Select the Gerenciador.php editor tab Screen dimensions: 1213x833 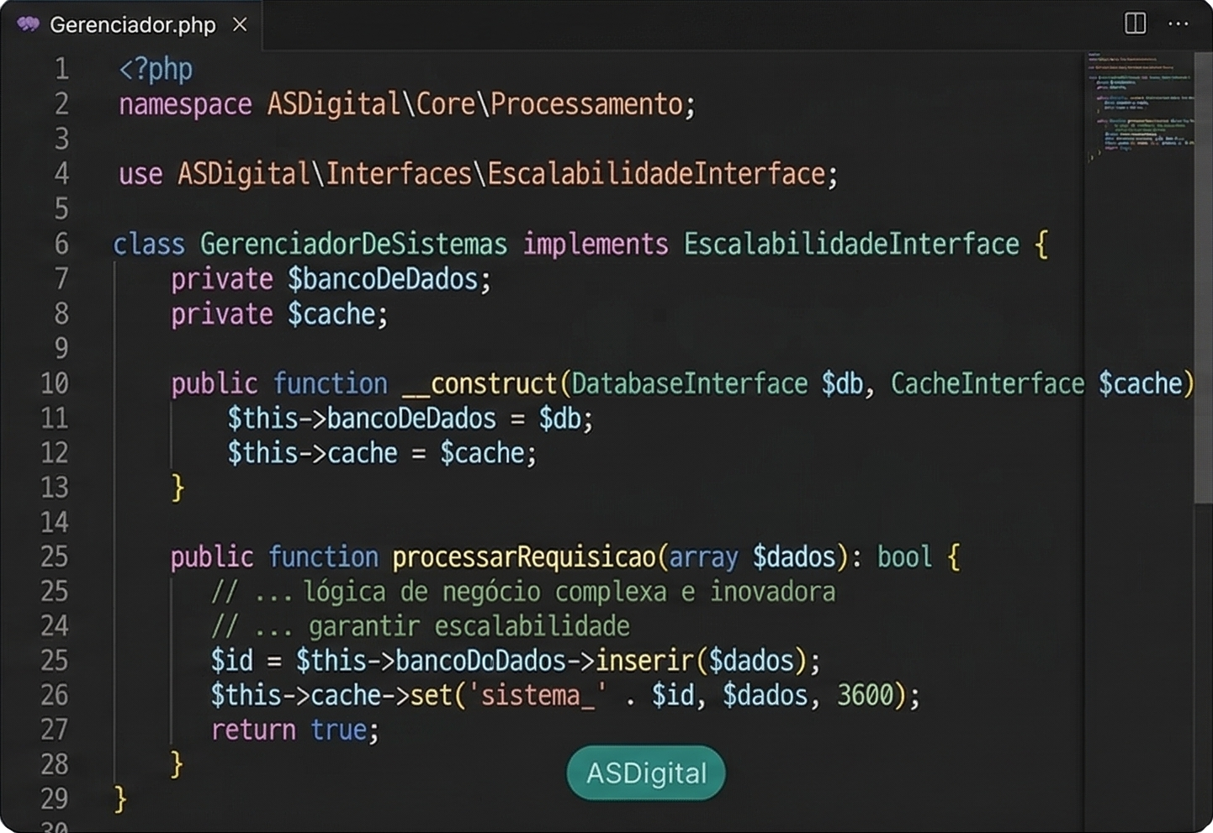(132, 25)
